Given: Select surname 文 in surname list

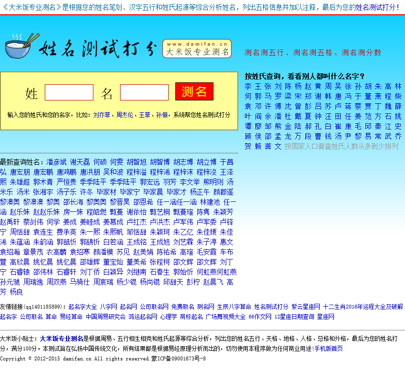Looking at the screenshot, I should [278, 146].
